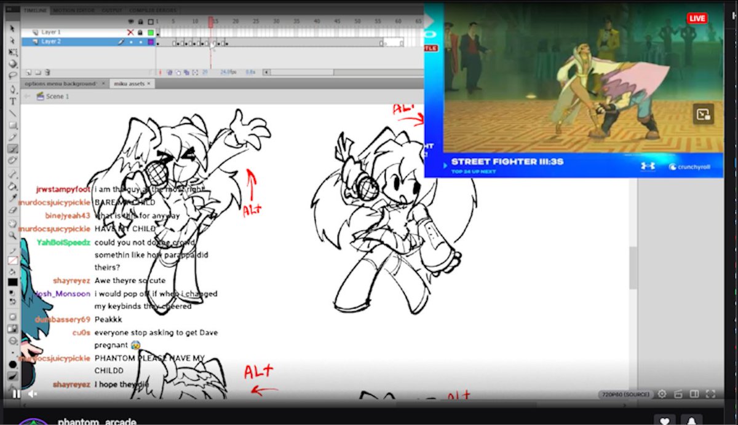Click Scene 1 breadcrumb

(53, 96)
